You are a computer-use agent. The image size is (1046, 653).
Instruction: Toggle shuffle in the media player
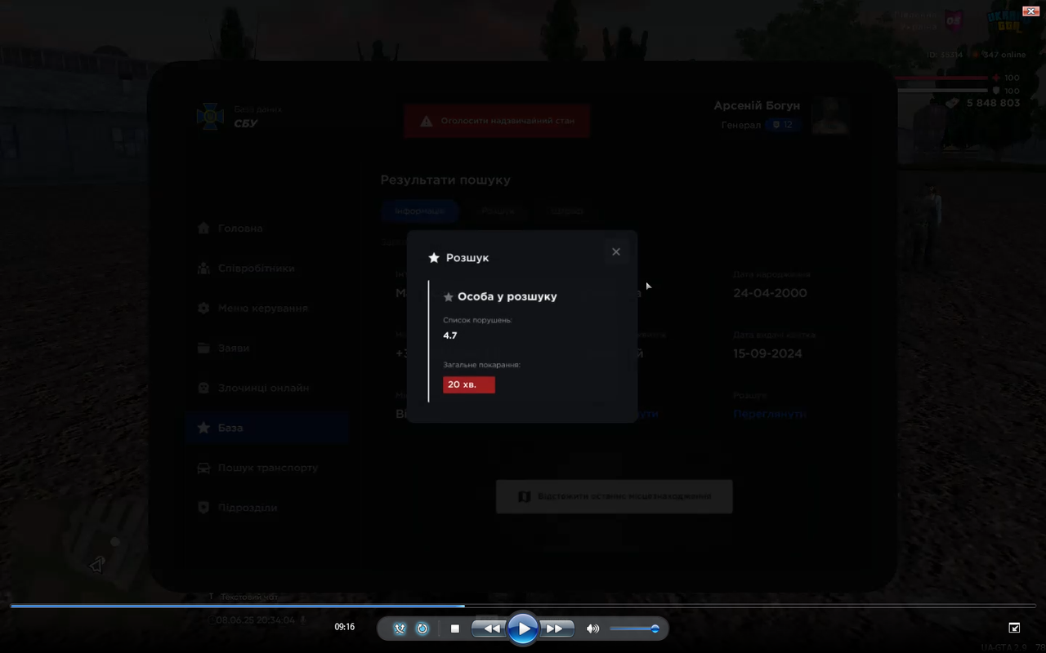400,629
